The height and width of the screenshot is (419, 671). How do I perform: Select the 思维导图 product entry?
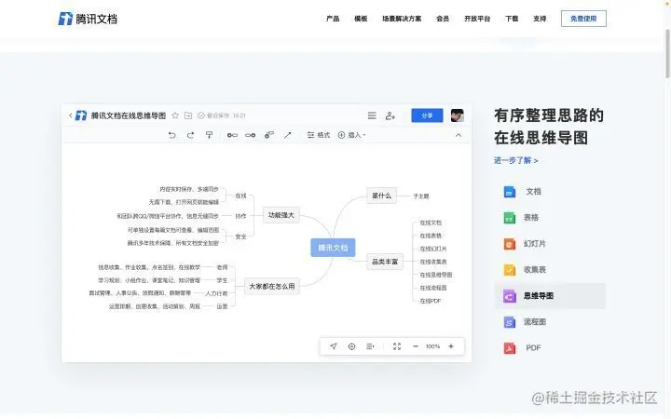tap(550, 296)
